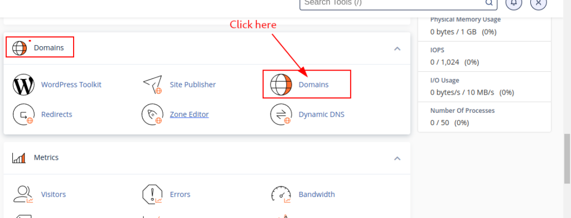Open the WordPress Toolkit icon
This screenshot has height=218, width=571.
[x=23, y=85]
